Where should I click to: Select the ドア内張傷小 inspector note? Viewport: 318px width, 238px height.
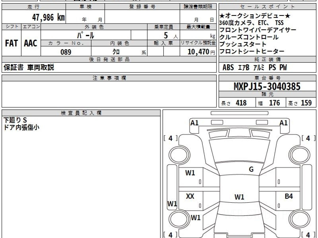click(21, 127)
